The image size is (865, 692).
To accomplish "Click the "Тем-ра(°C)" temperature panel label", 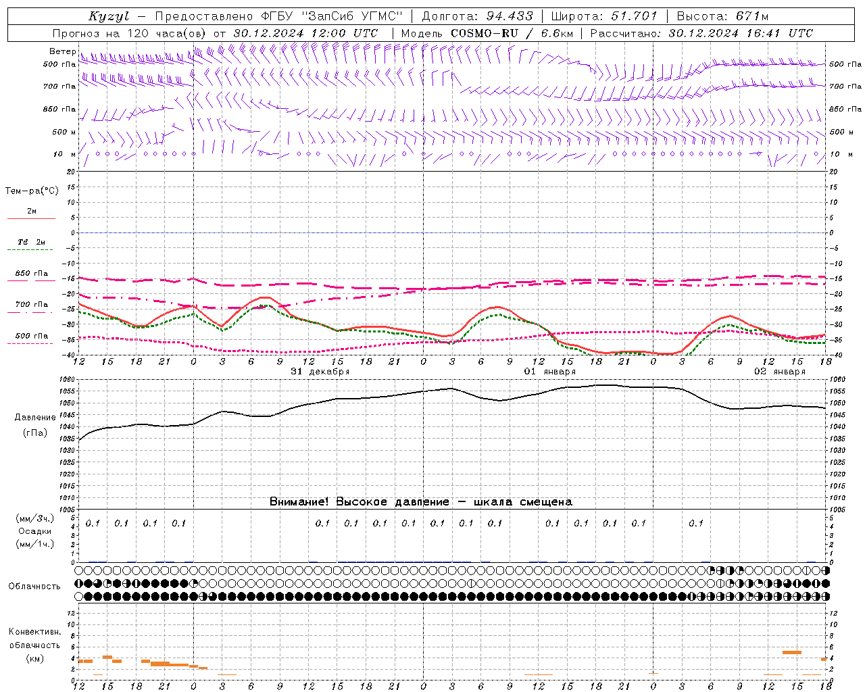I will click(x=32, y=191).
